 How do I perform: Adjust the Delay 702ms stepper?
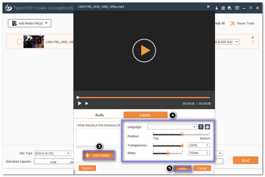[x=207, y=153]
